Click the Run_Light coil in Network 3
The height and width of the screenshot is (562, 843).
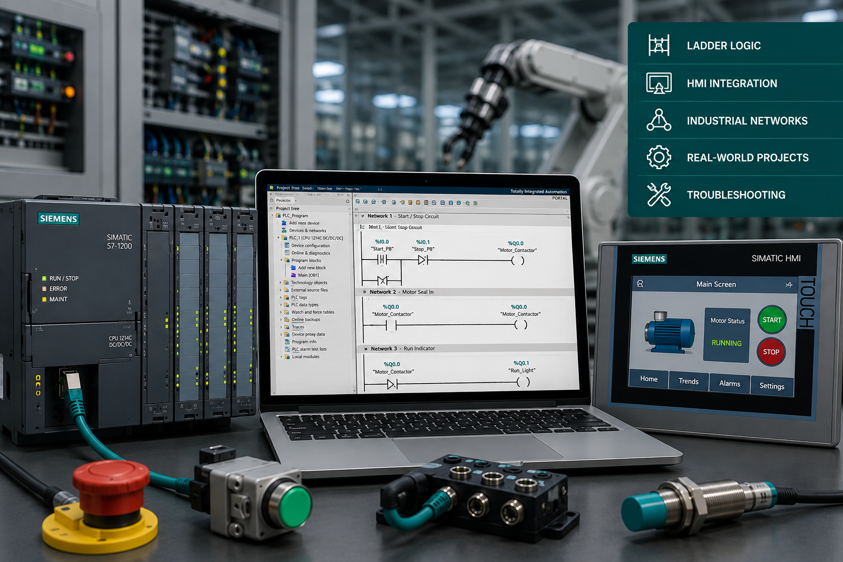pos(523,383)
